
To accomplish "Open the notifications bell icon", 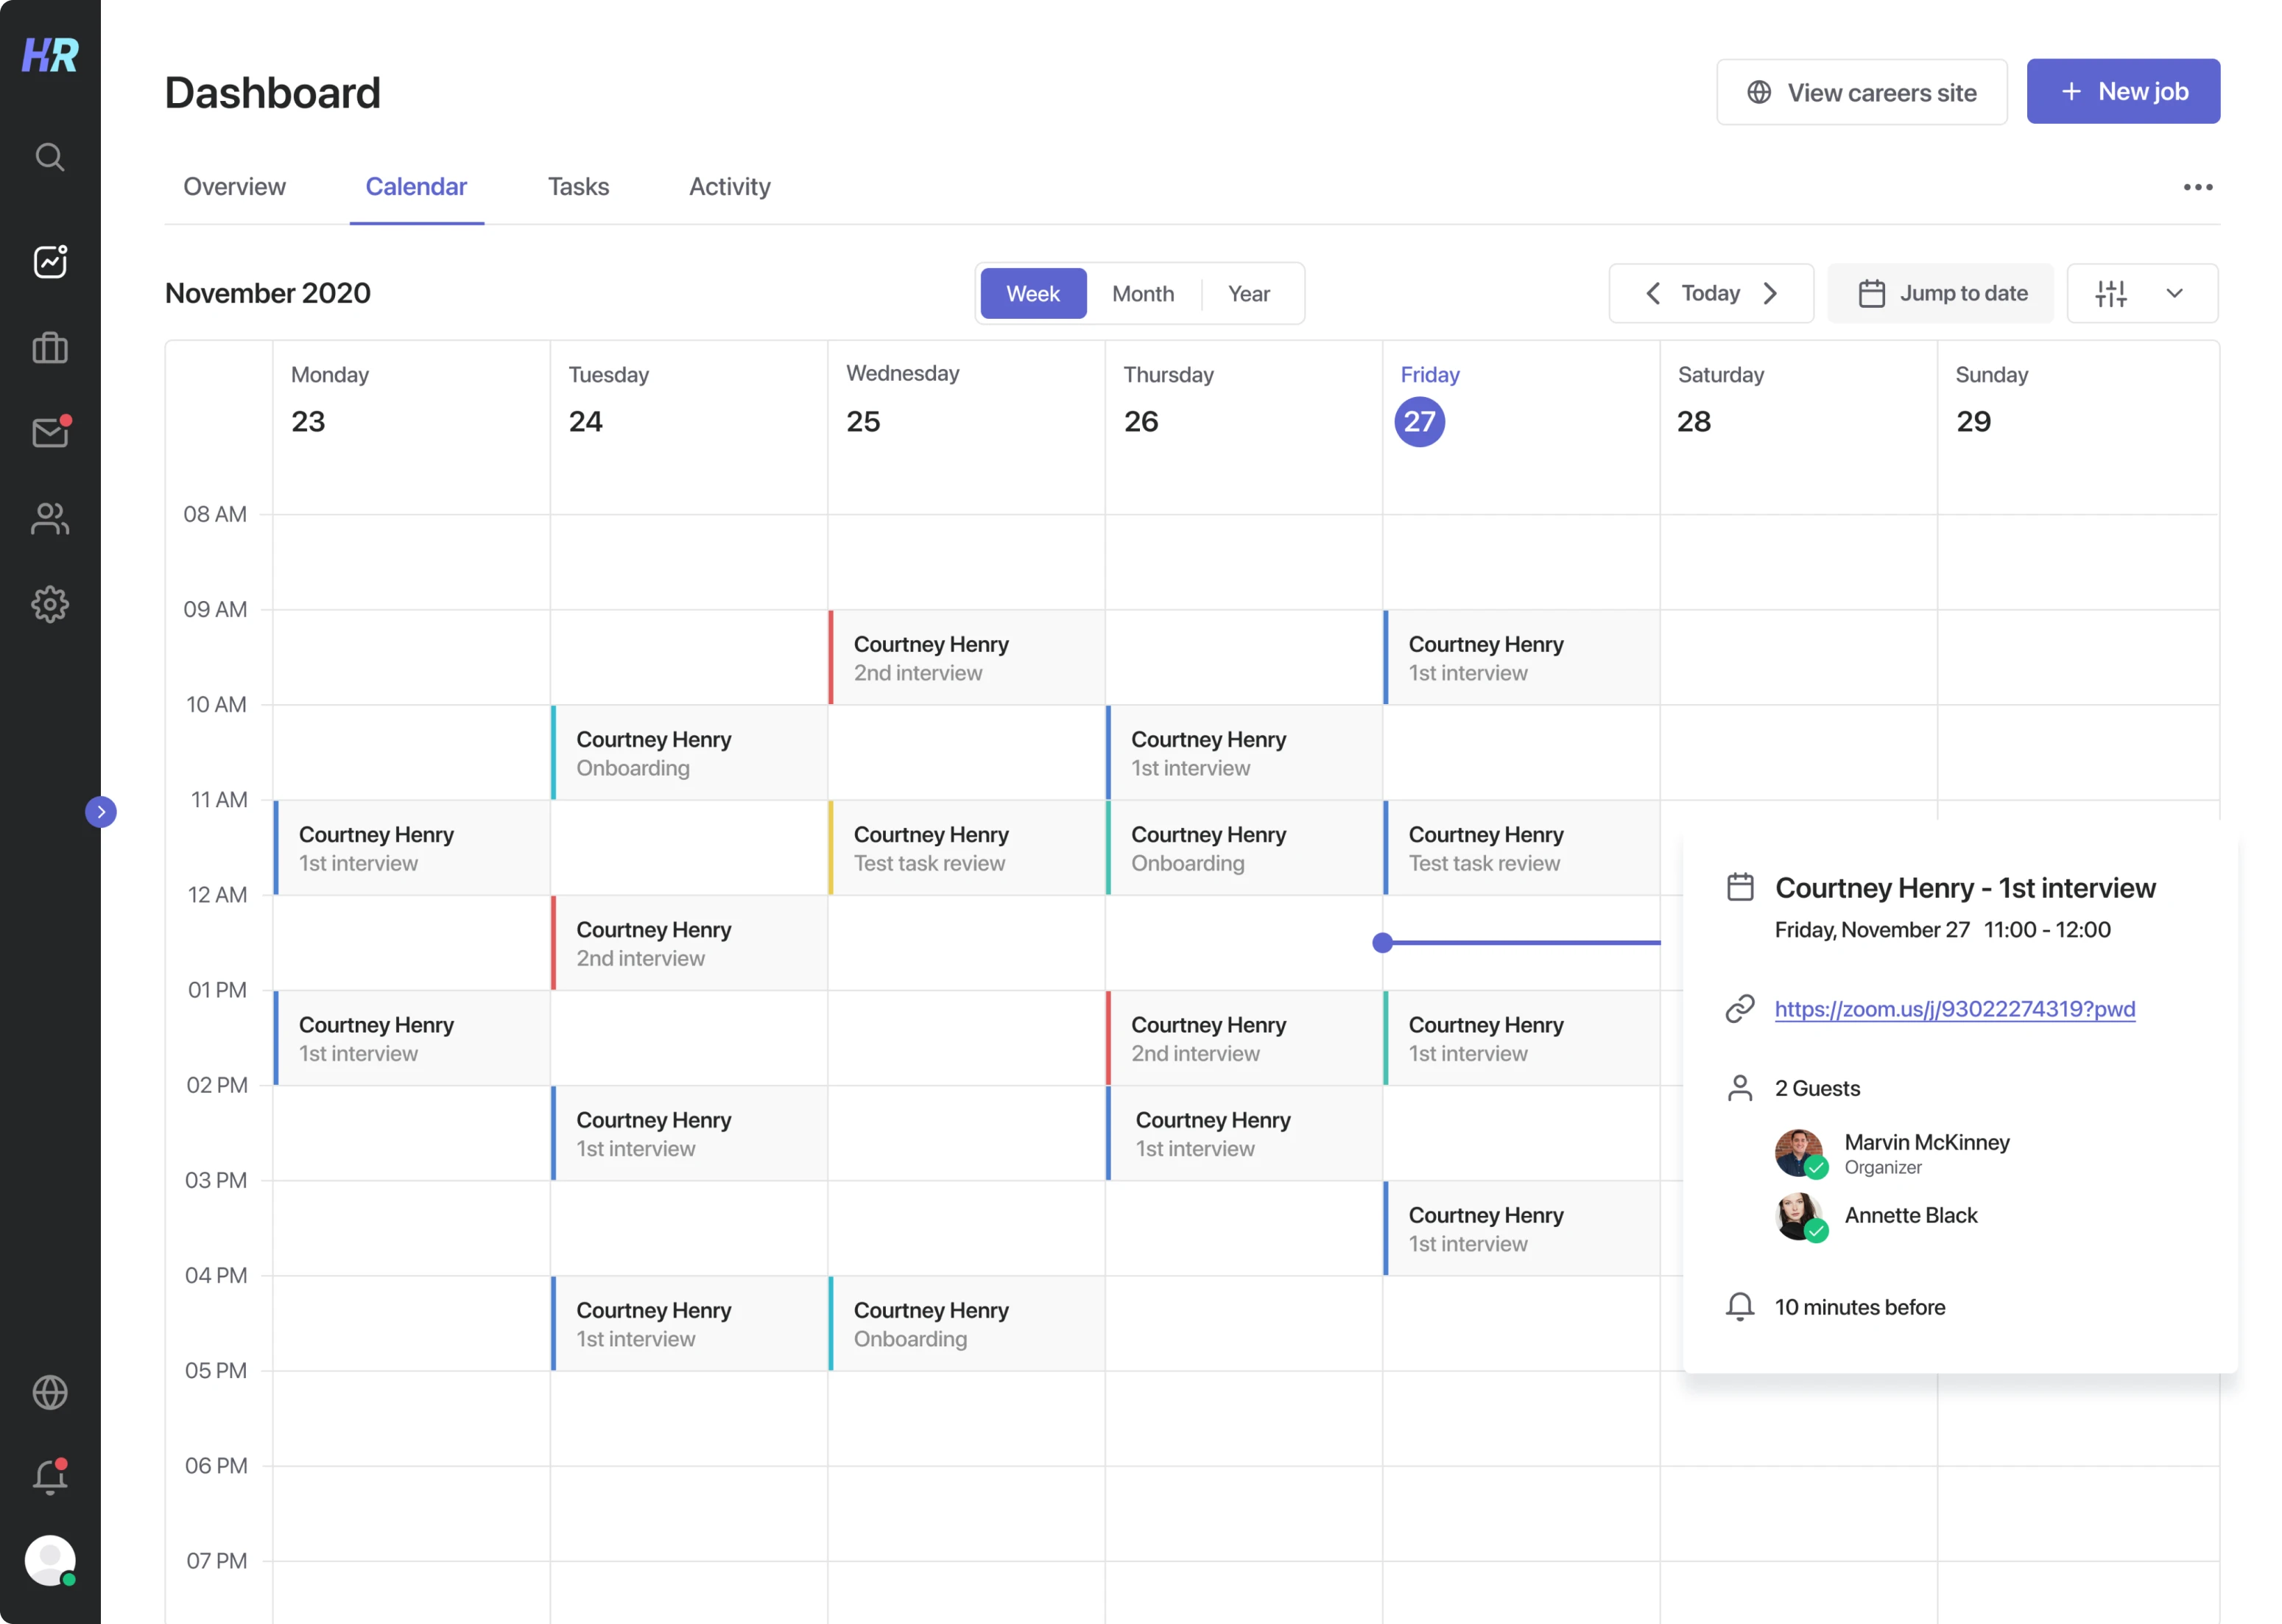I will coord(49,1477).
